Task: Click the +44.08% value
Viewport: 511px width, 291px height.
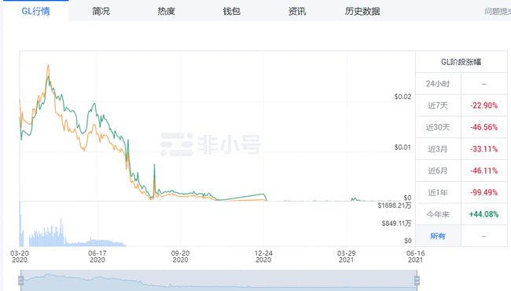Action: pos(483,214)
